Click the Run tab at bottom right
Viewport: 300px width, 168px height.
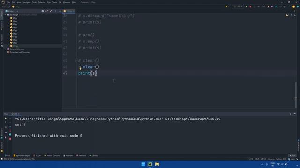coord(292,155)
